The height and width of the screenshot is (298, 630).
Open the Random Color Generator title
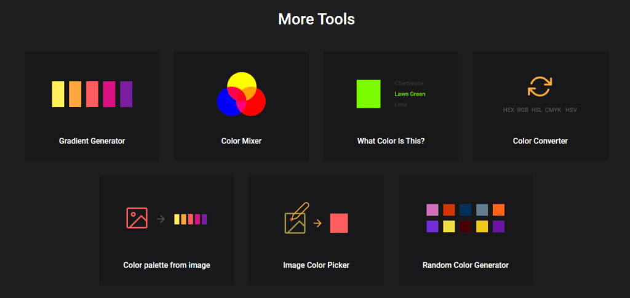click(x=466, y=265)
